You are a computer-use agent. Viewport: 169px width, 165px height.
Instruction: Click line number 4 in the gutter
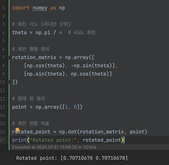4,33
